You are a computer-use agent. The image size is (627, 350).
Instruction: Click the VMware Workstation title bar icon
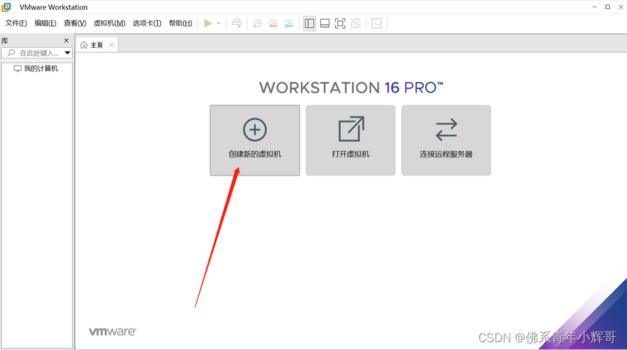click(x=6, y=7)
